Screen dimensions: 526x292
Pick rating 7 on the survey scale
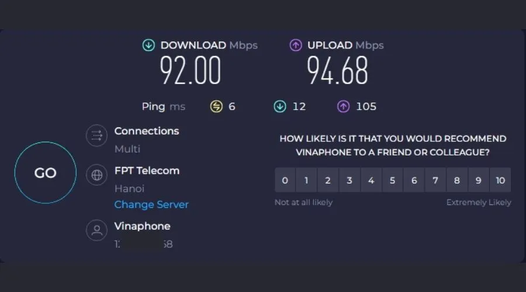(x=435, y=180)
